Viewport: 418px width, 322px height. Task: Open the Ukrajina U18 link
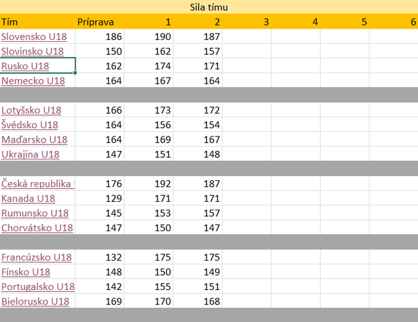[x=30, y=154]
